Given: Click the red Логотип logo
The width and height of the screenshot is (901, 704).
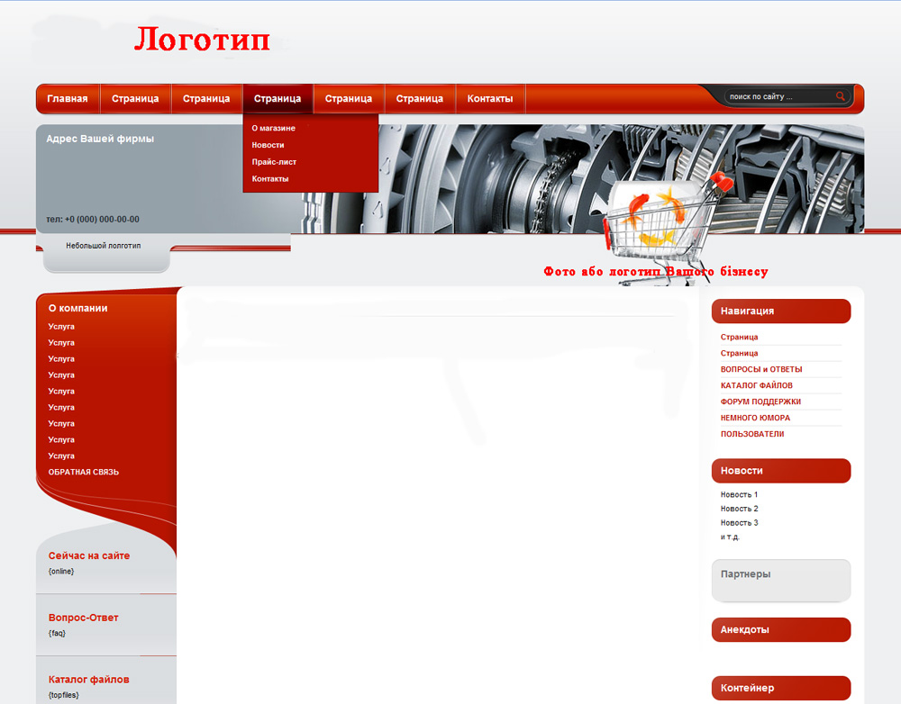Looking at the screenshot, I should tap(202, 39).
